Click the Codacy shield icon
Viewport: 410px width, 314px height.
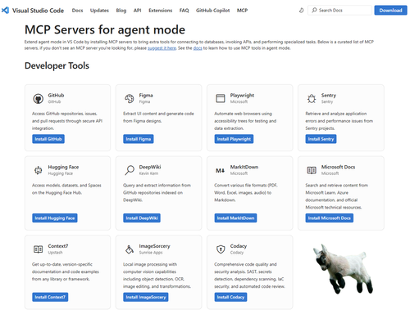[x=221, y=249]
